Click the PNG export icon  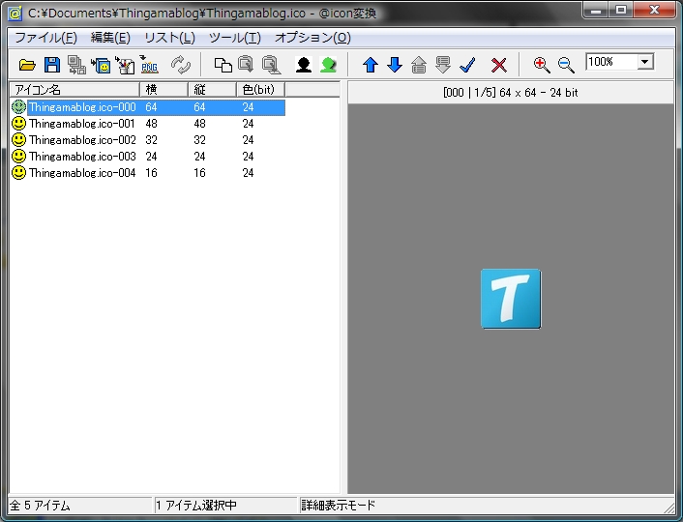pyautogui.click(x=149, y=65)
